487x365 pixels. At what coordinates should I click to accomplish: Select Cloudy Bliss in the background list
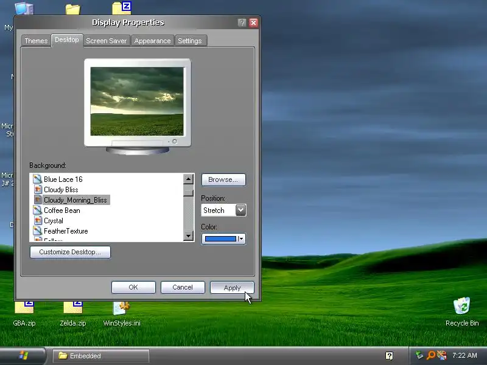tap(61, 189)
